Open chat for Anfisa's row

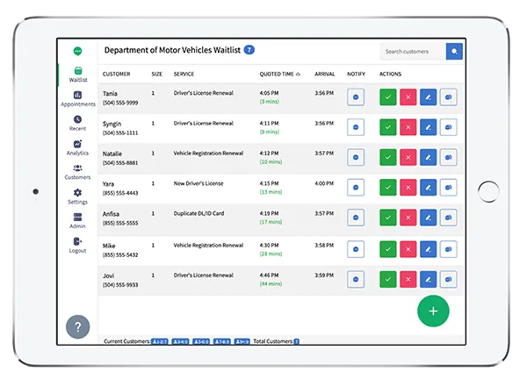point(448,218)
